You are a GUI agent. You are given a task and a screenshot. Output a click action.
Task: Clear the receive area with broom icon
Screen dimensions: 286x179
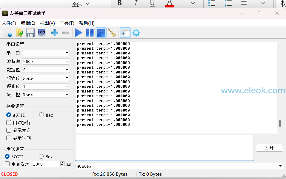tap(112, 33)
